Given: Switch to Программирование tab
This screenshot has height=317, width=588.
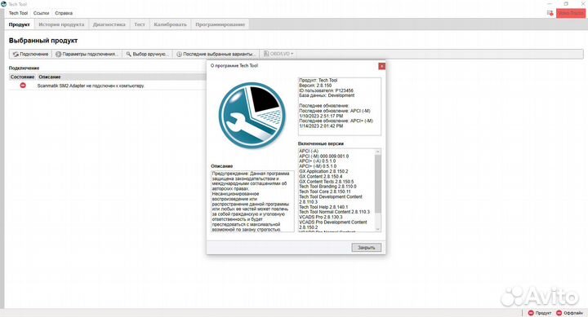Looking at the screenshot, I should (220, 24).
